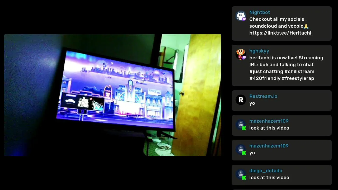This screenshot has height=190, width=338.
Task: Click the hghskyy avatar icon
Action: pos(241,55)
